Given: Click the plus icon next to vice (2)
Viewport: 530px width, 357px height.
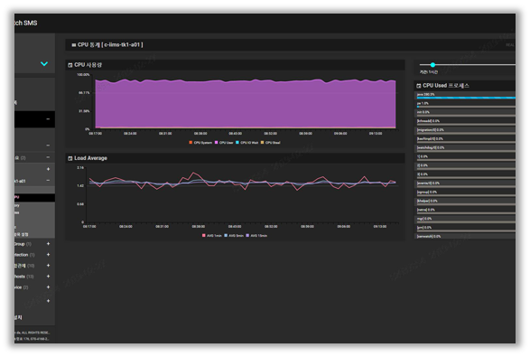Looking at the screenshot, I should [x=48, y=287].
